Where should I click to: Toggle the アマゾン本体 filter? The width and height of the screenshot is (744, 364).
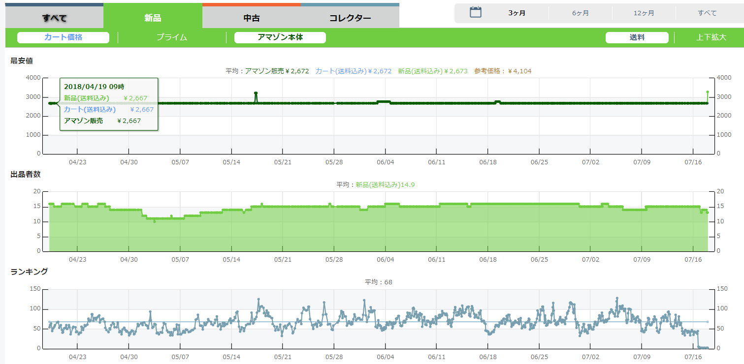click(x=280, y=37)
